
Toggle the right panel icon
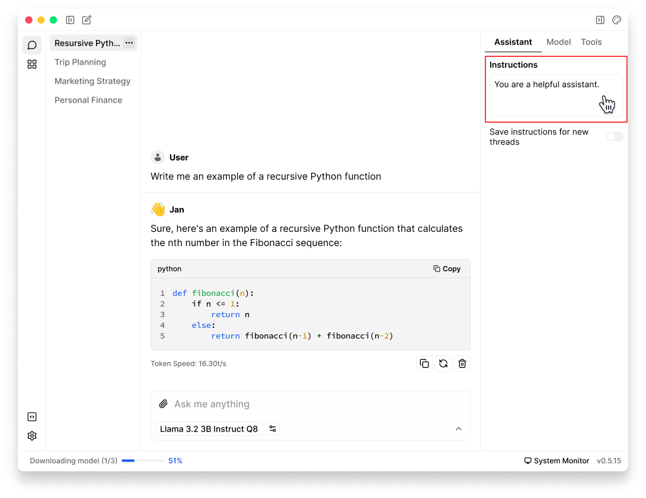coord(600,20)
